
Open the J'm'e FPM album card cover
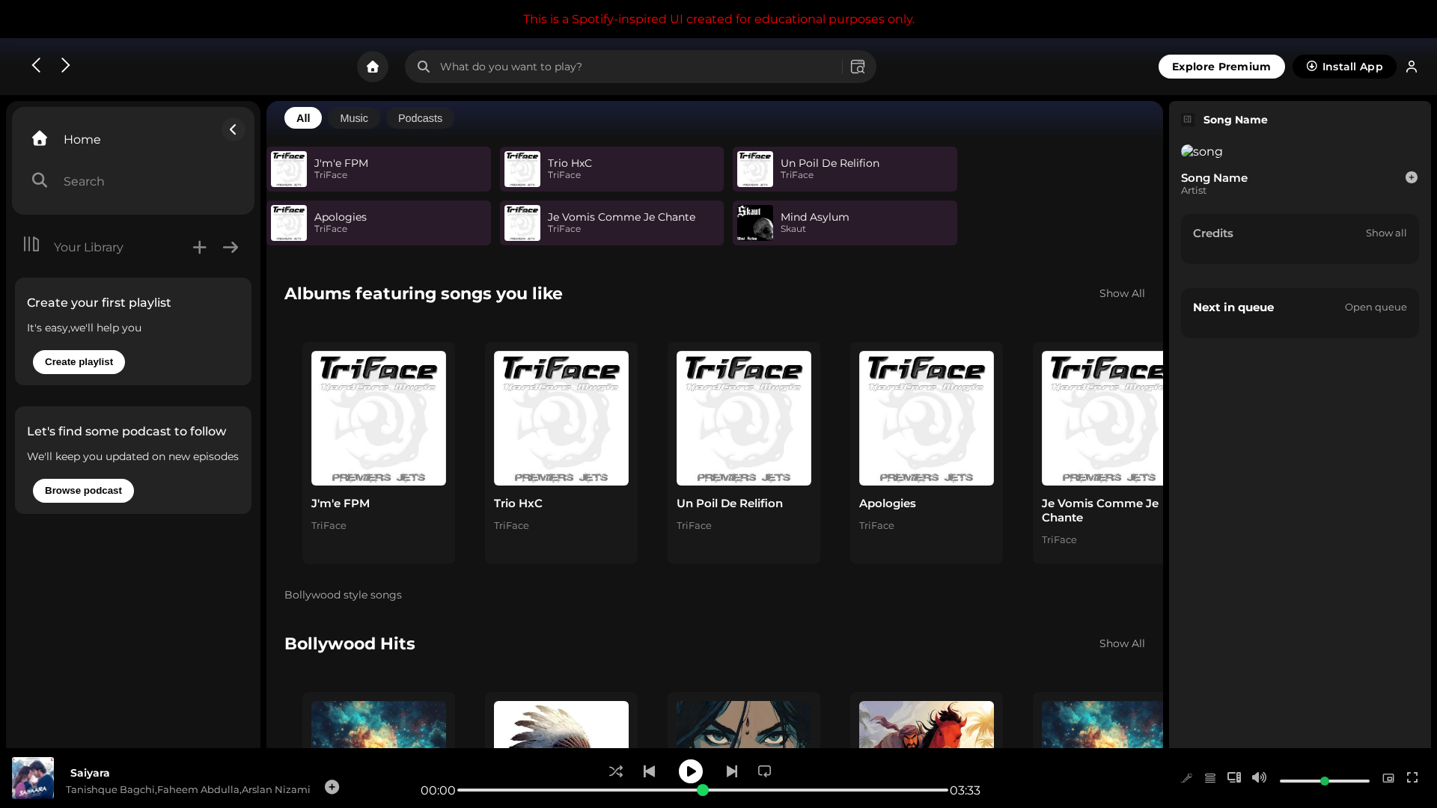pos(379,418)
